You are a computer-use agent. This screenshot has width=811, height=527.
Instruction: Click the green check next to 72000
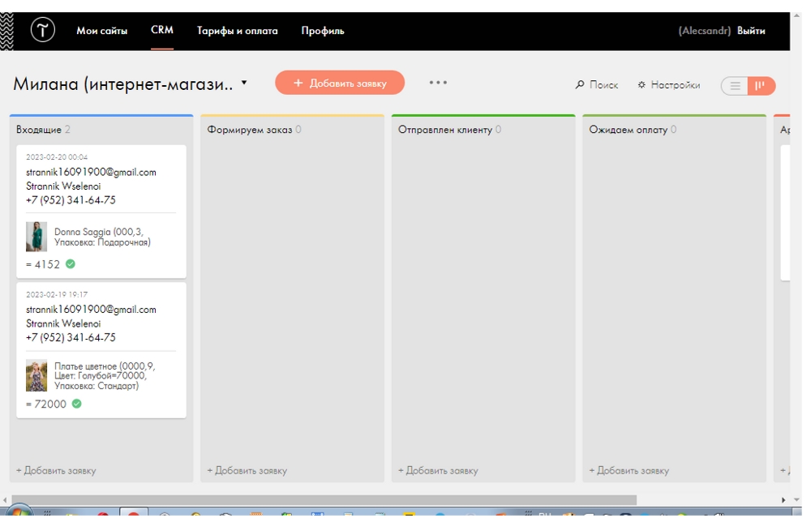tap(76, 404)
